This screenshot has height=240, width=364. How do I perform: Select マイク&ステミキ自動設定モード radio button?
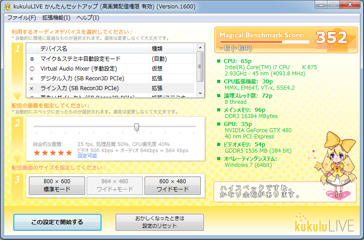(x=32, y=59)
